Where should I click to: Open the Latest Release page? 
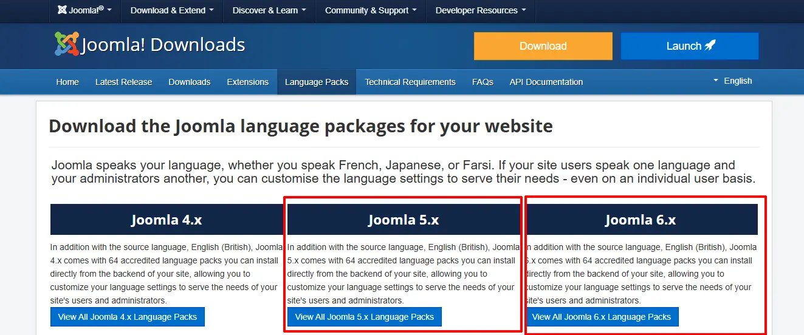pyautogui.click(x=123, y=82)
